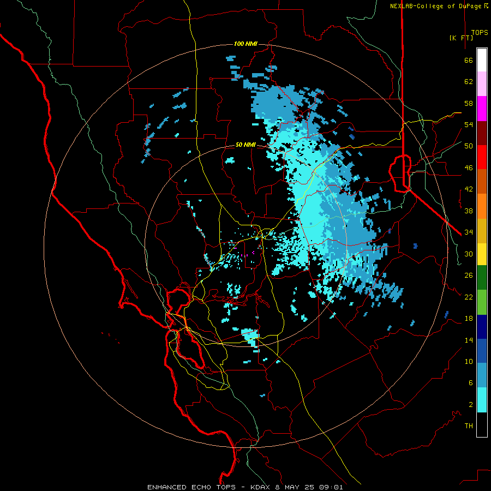The height and width of the screenshot is (491, 491).
Task: Select the yellow legend swatch
Action: [482, 254]
